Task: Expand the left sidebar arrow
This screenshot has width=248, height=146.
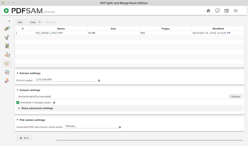Action: pos(10,21)
